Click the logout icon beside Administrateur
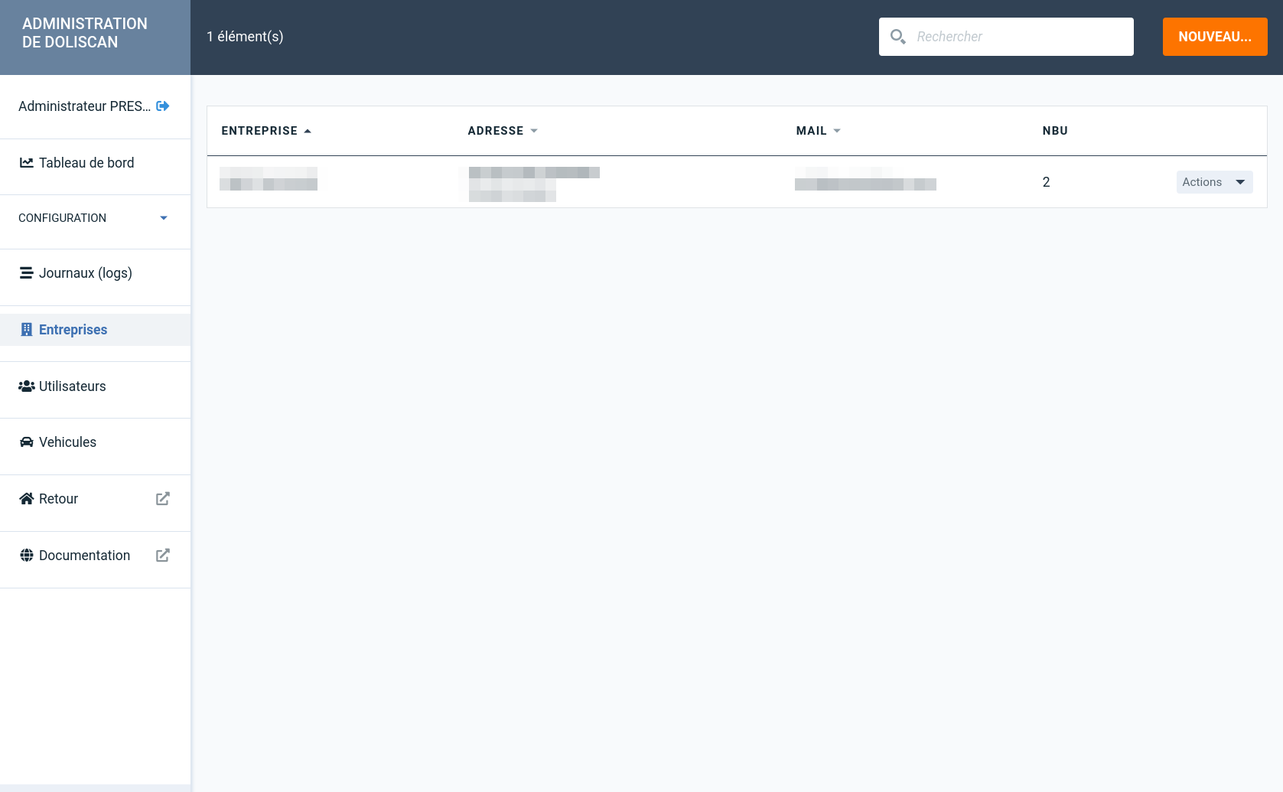The height and width of the screenshot is (792, 1283). (x=162, y=106)
